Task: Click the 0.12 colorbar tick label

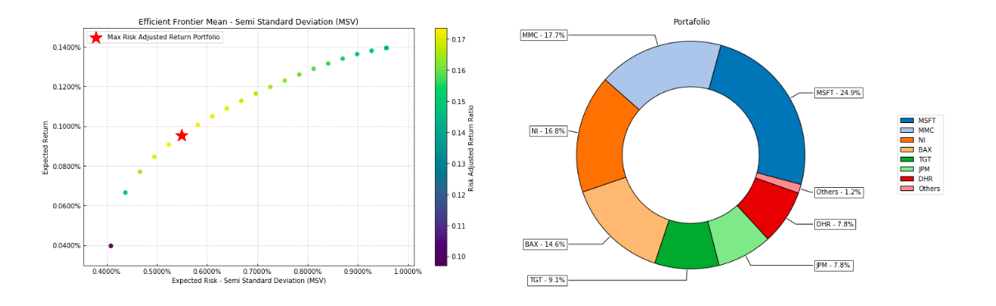Action: pos(459,195)
